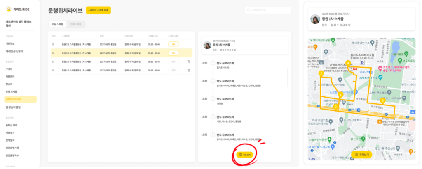This screenshot has width=422, height=169.
Task: Click the yellow 라이브 스케줄 등록 button
Action: (x=98, y=10)
